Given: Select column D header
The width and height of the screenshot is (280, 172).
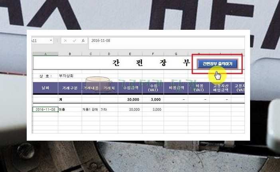Looking at the screenshot, I should coord(109,54).
